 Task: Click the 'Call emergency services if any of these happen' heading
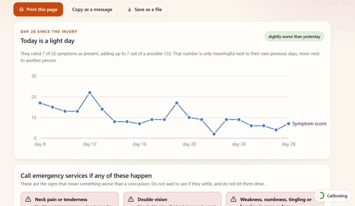[x=86, y=176]
